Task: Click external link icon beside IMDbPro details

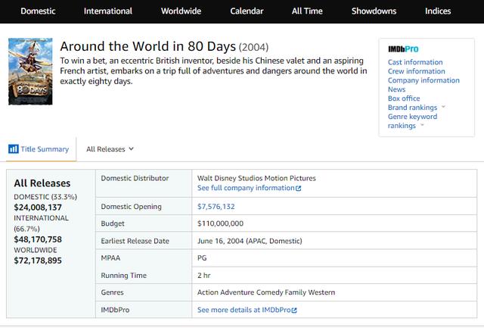Action: 294,311
